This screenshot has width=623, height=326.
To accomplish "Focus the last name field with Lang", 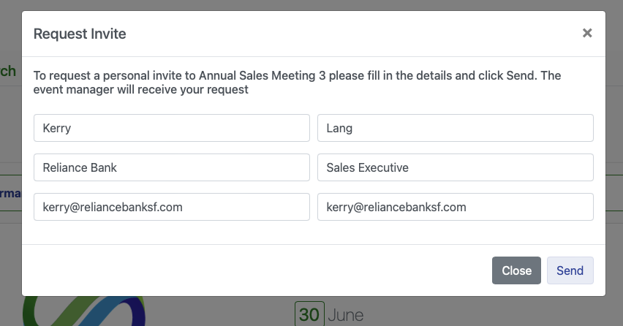I will coord(456,128).
